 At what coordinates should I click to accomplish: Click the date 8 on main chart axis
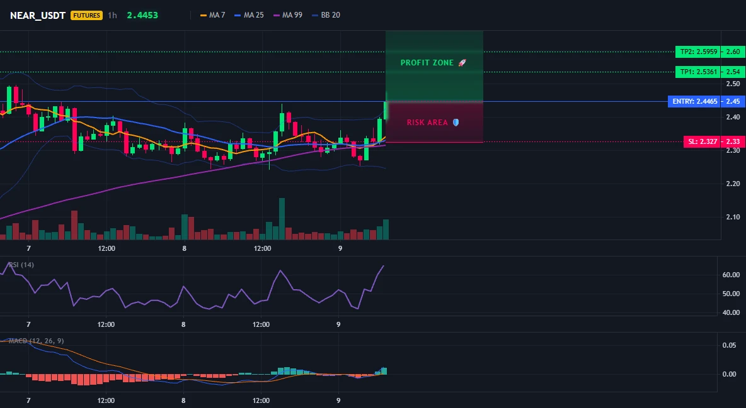point(184,248)
